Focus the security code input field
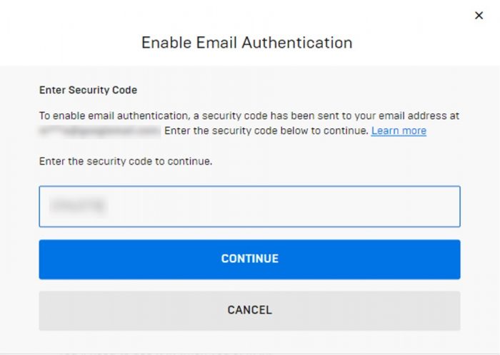The height and width of the screenshot is (355, 500). click(249, 207)
